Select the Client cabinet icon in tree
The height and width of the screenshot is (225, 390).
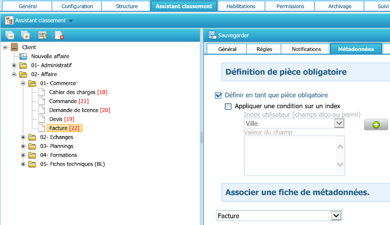coord(14,47)
